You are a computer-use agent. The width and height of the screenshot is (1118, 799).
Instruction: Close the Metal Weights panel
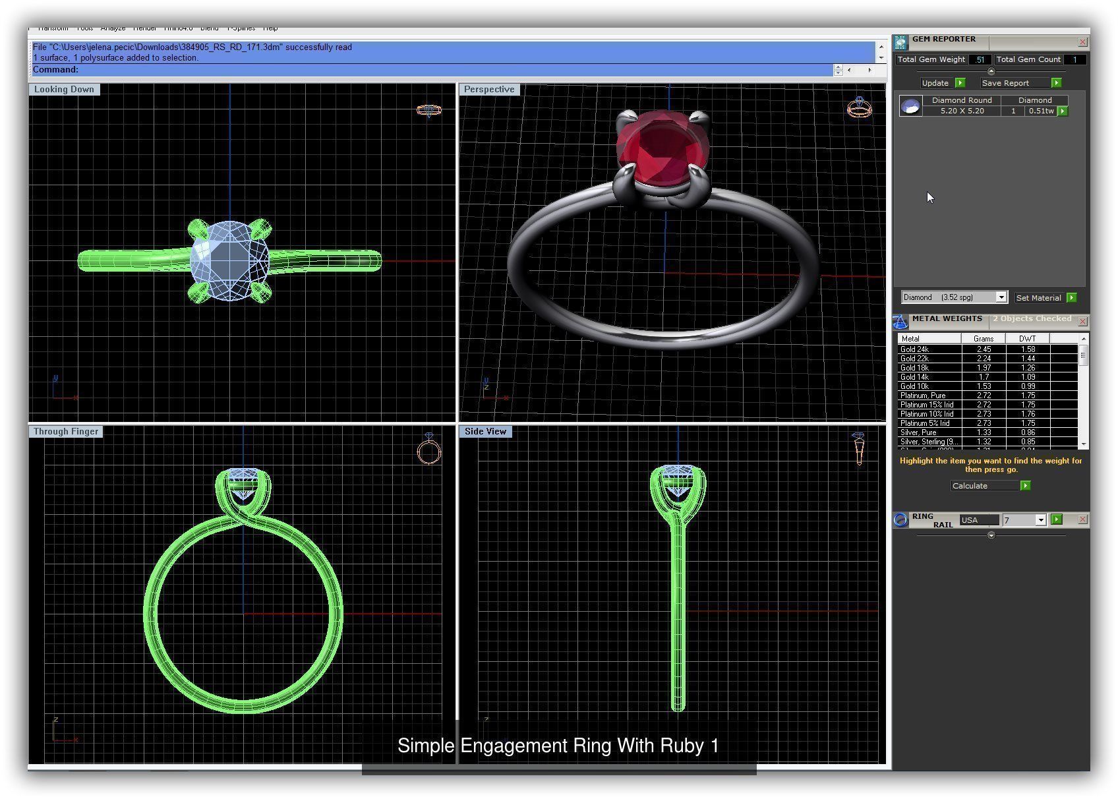coord(1082,322)
